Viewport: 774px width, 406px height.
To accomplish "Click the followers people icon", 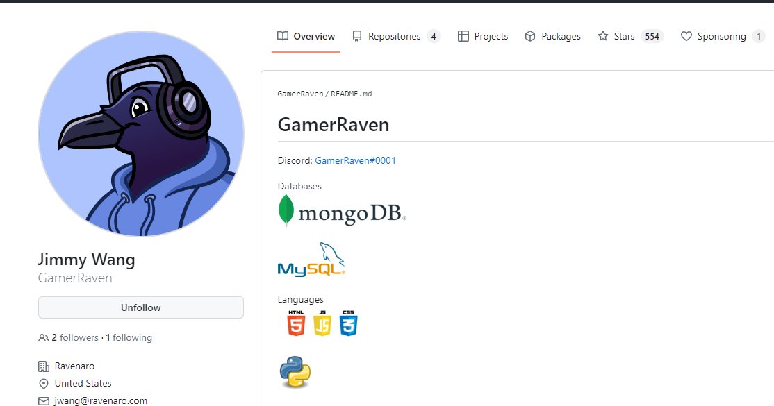I will 44,338.
